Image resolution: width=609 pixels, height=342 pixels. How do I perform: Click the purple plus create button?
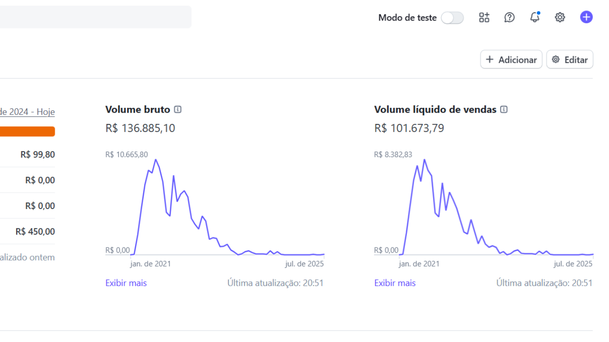point(586,18)
